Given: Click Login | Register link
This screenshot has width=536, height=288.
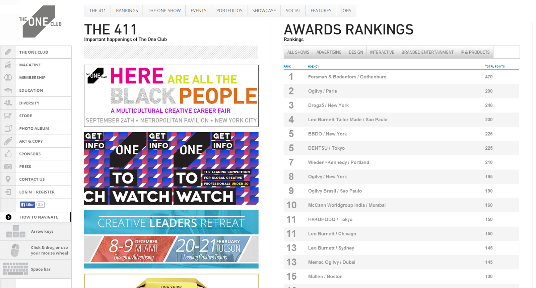Looking at the screenshot, I should click(x=37, y=192).
